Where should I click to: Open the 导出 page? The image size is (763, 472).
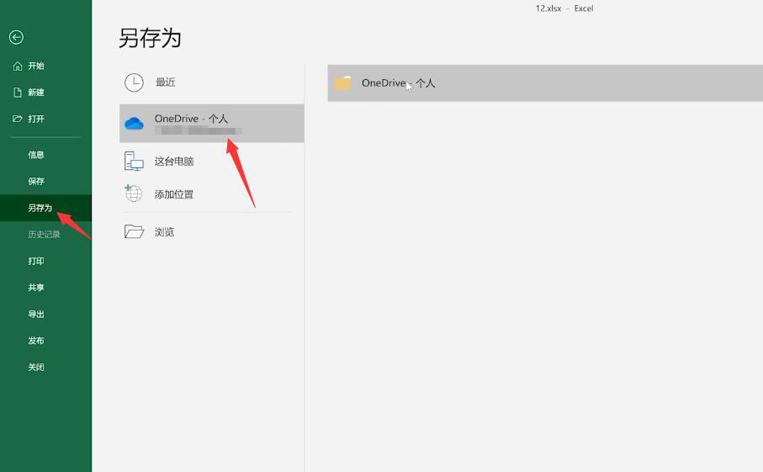click(x=36, y=315)
